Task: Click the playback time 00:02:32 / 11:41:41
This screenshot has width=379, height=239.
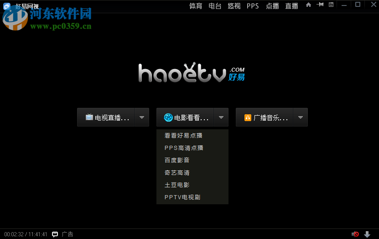Action: tap(26, 234)
